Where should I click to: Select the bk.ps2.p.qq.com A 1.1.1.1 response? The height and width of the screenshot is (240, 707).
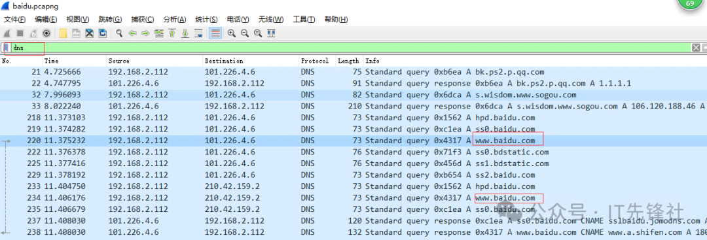353,83
